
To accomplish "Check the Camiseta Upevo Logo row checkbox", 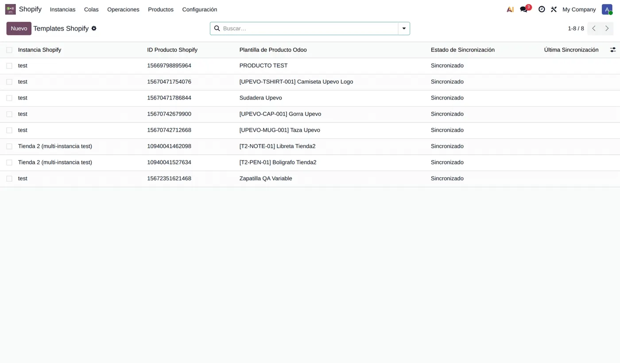I will click(x=9, y=82).
